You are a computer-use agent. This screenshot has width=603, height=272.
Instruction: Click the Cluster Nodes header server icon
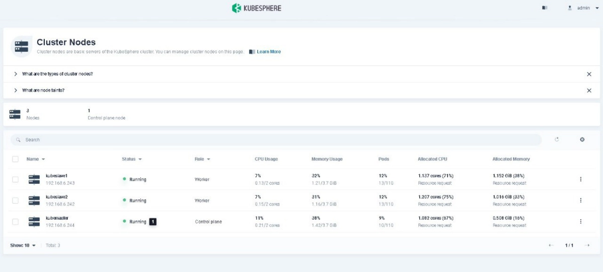tap(21, 47)
